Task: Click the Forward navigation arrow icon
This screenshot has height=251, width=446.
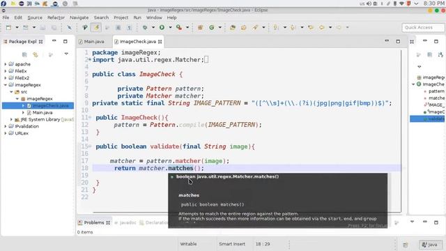Action: click(339, 28)
